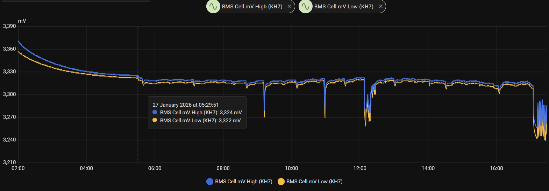Click the wave icon on the BMS Cell mV Low chip
The image size is (549, 191).
click(x=306, y=7)
